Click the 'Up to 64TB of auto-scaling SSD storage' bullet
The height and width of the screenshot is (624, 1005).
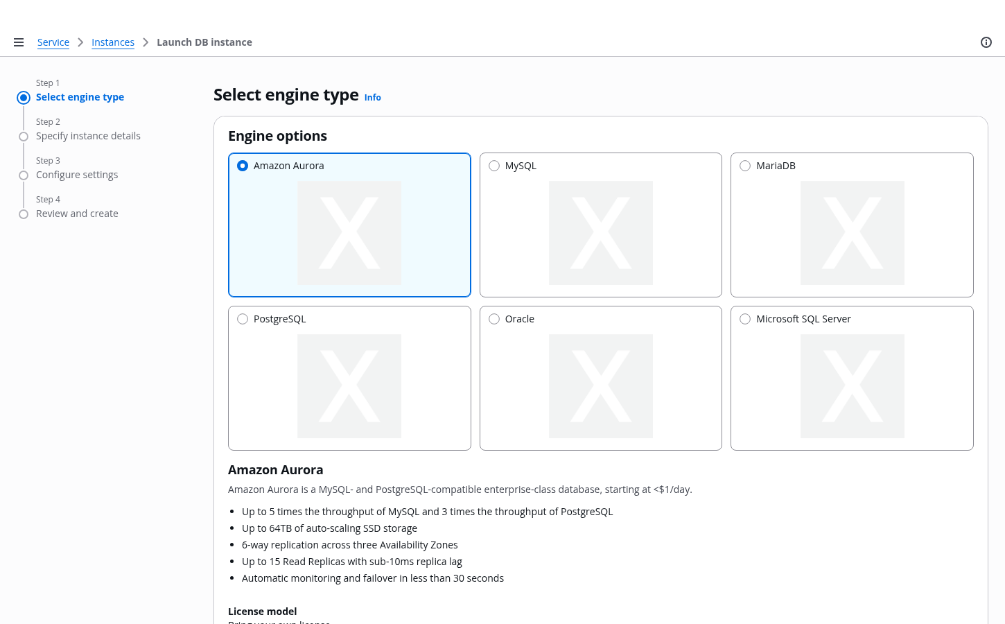[x=329, y=528]
